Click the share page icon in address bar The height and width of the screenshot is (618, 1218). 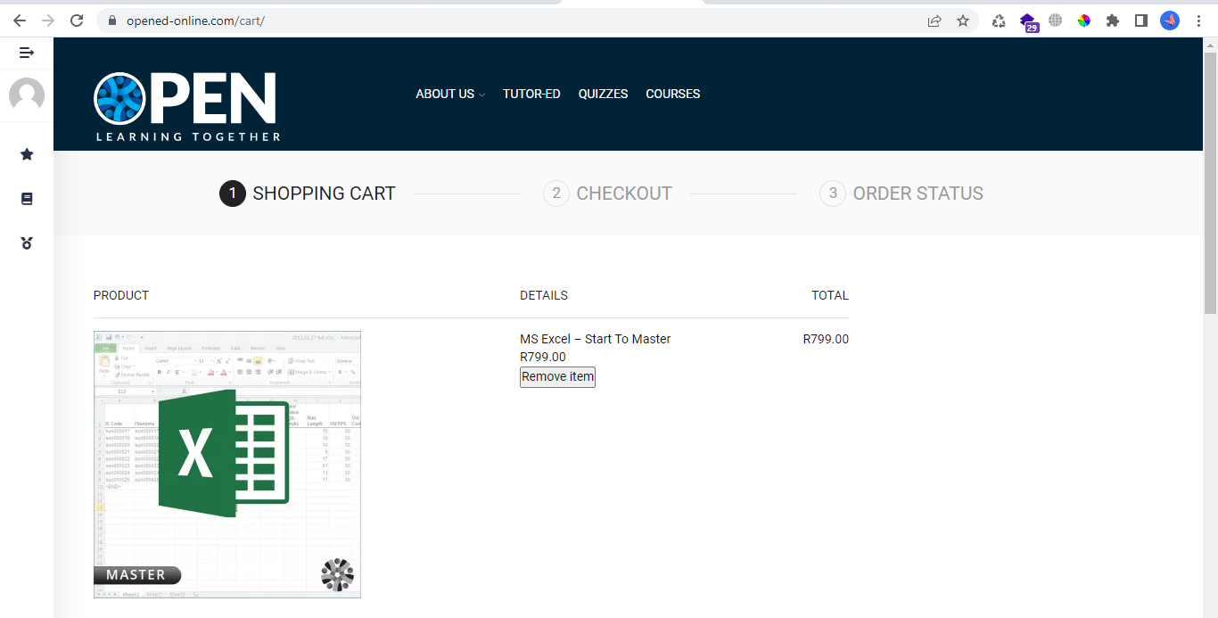pyautogui.click(x=934, y=21)
